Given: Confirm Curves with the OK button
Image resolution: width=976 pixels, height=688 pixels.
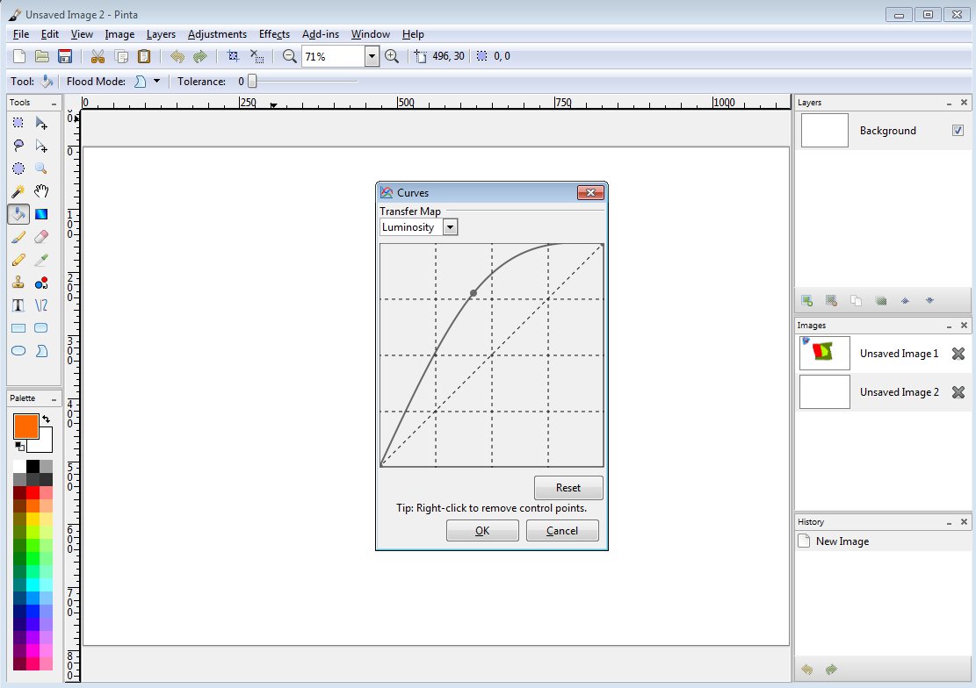Looking at the screenshot, I should click(481, 530).
